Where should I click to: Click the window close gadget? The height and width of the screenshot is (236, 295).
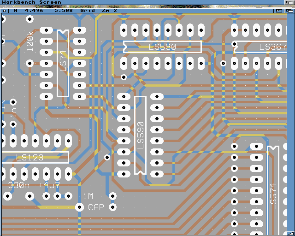point(5,10)
